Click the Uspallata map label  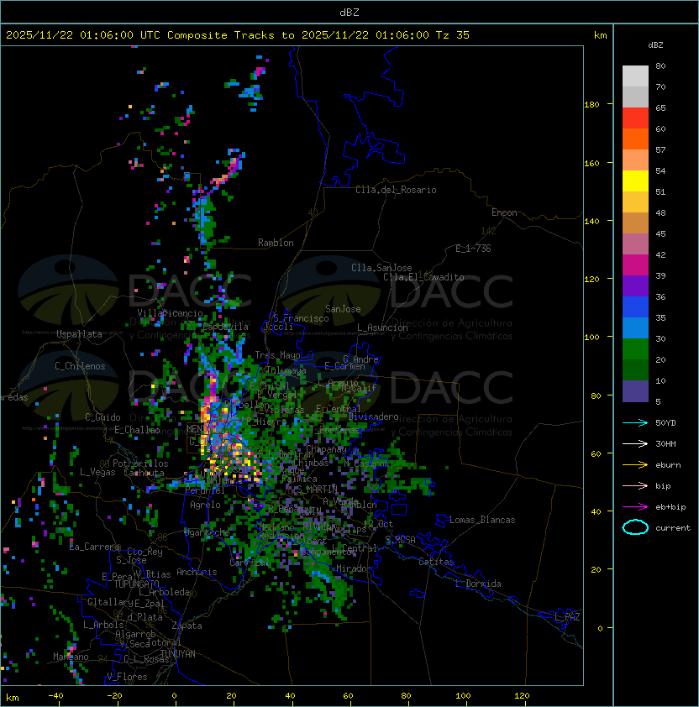click(x=79, y=334)
